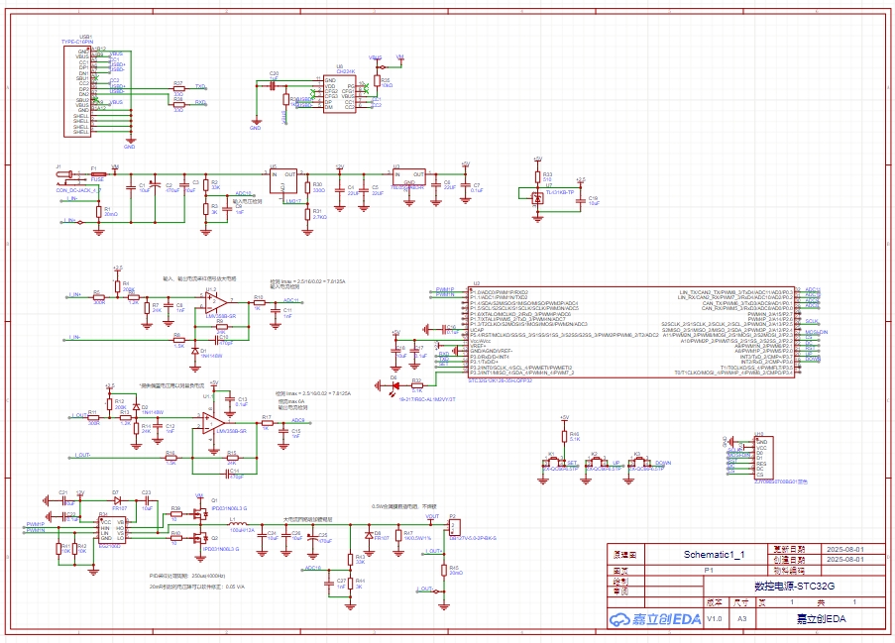This screenshot has height=643, width=895.
Task: Select pull-up resistor R46 above the buttons
Action: coord(564,437)
